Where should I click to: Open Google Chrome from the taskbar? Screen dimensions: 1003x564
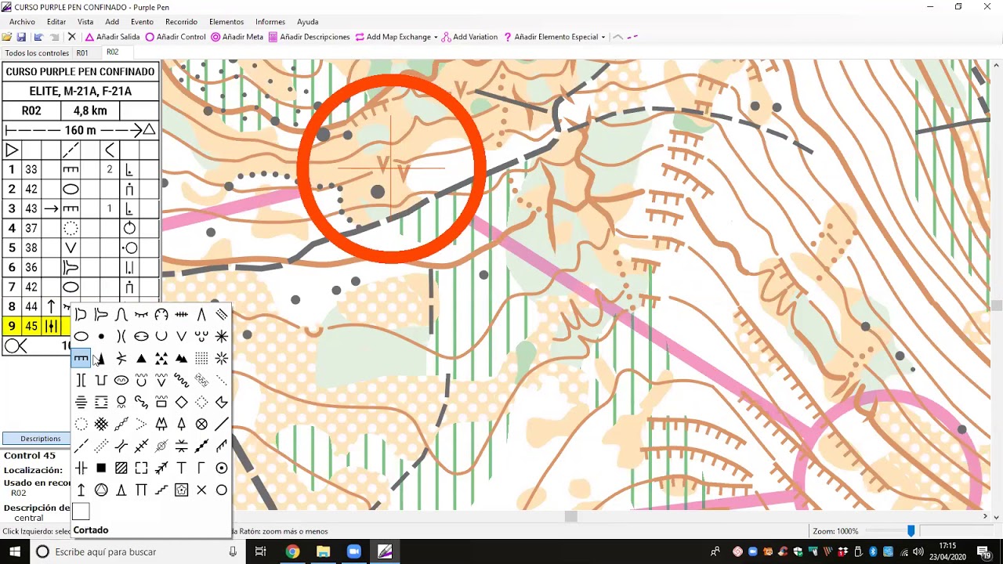pyautogui.click(x=292, y=551)
